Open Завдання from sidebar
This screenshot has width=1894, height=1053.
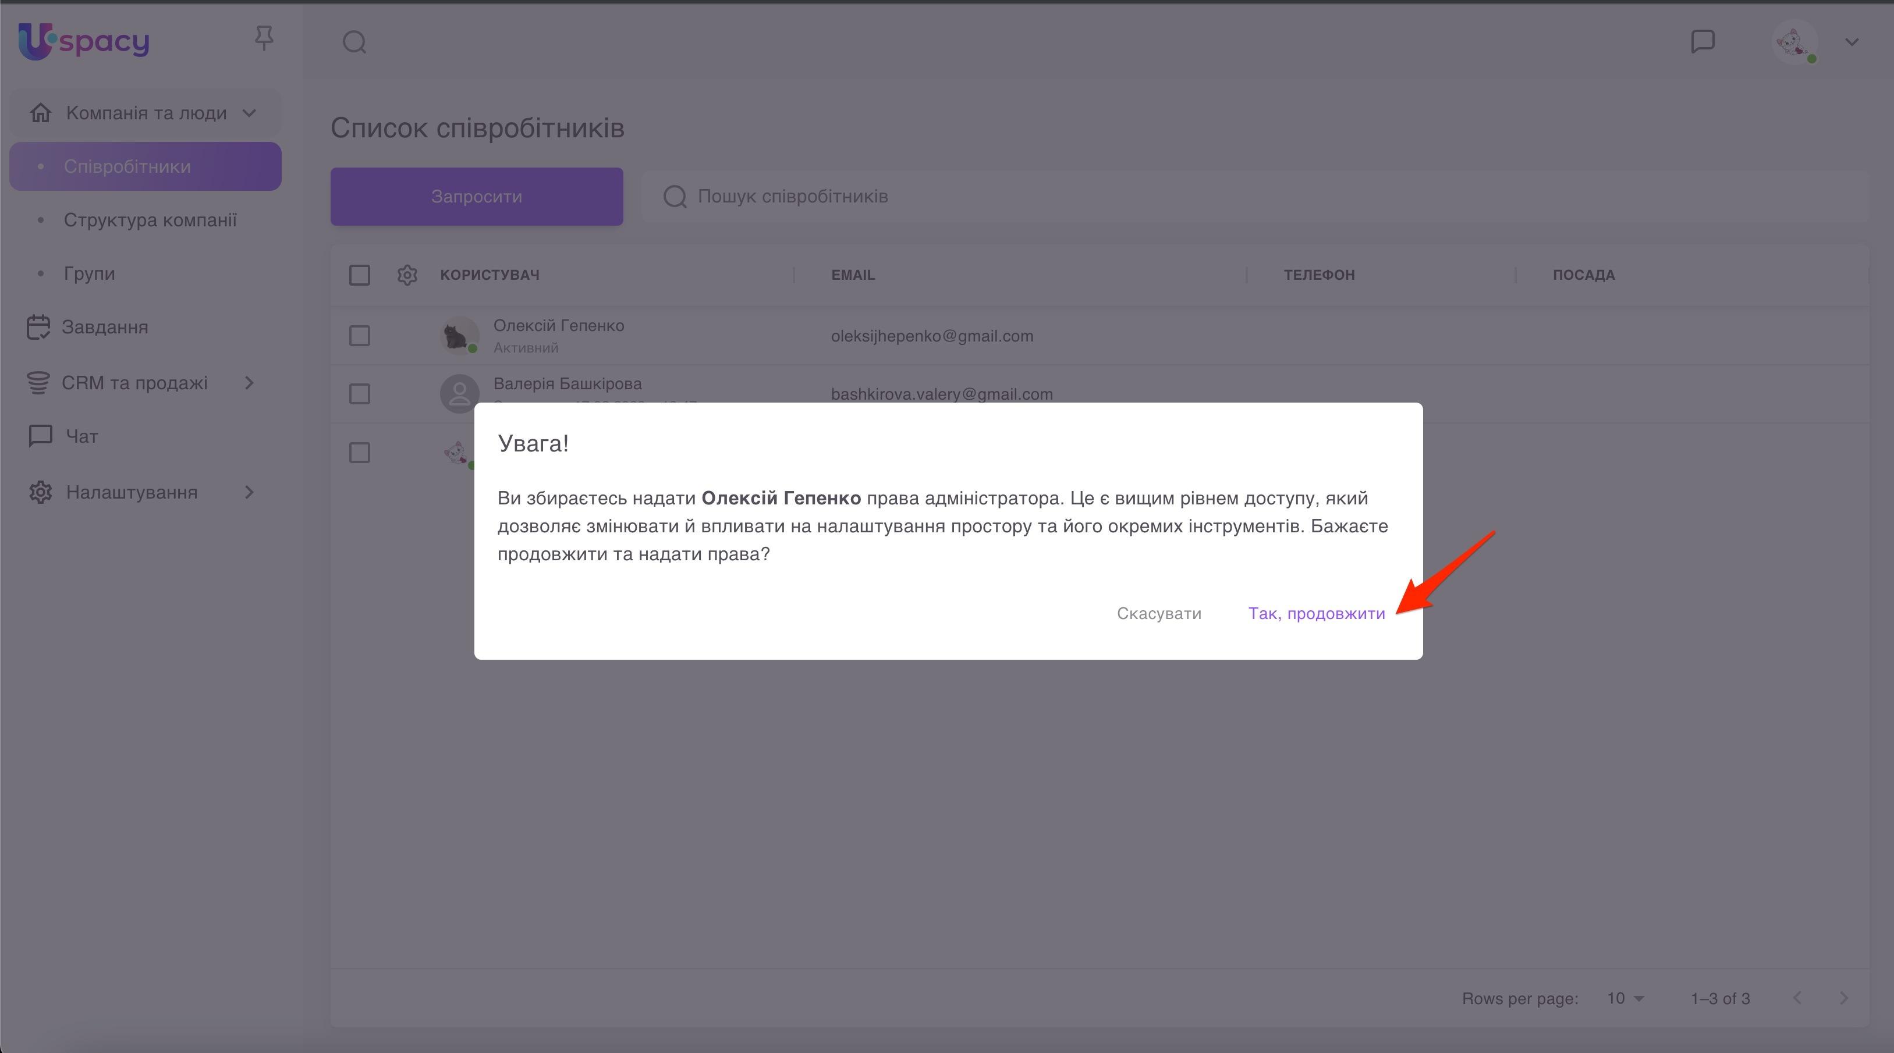tap(104, 327)
